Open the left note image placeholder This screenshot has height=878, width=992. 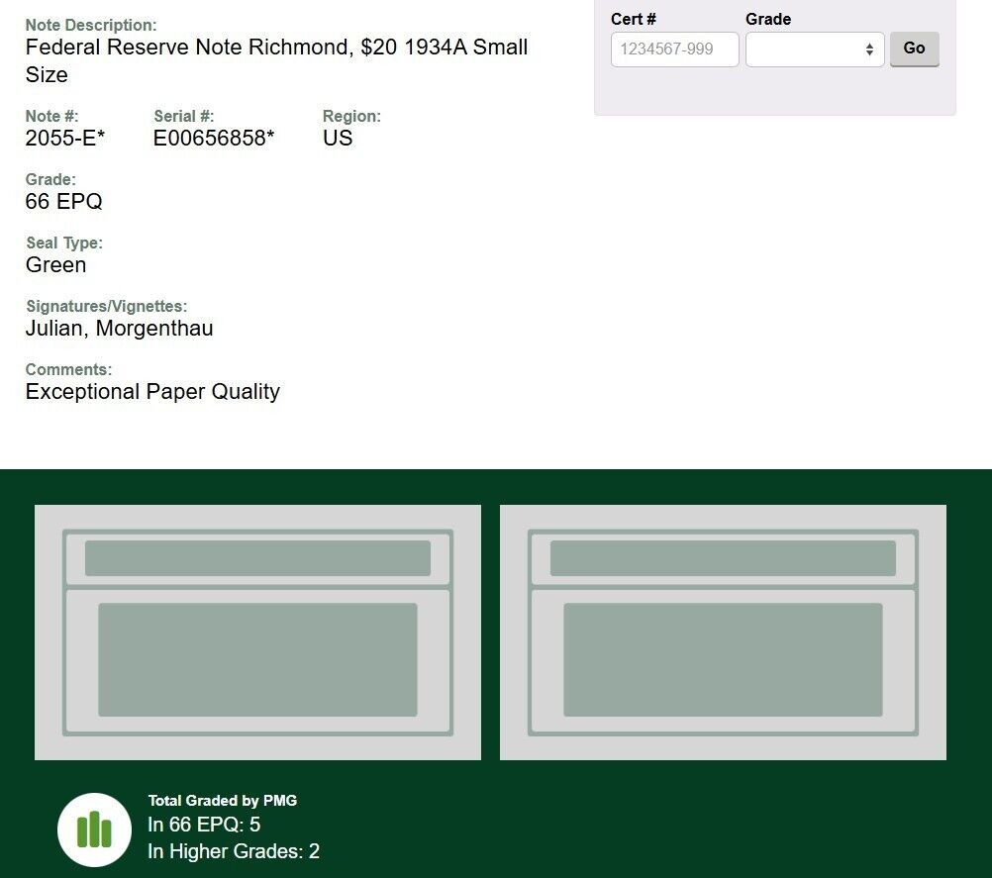pyautogui.click(x=257, y=632)
